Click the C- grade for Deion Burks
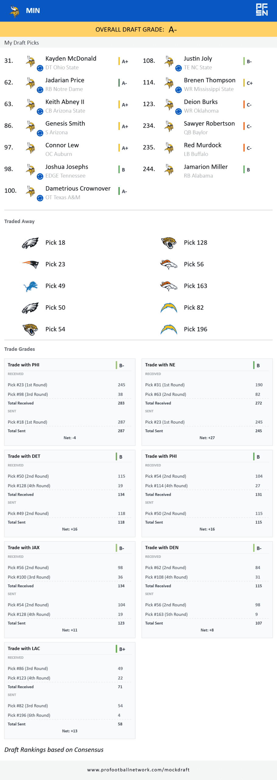 249,105
